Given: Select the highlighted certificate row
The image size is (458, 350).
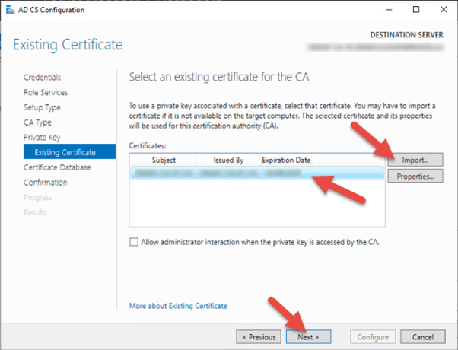Looking at the screenshot, I should 257,173.
